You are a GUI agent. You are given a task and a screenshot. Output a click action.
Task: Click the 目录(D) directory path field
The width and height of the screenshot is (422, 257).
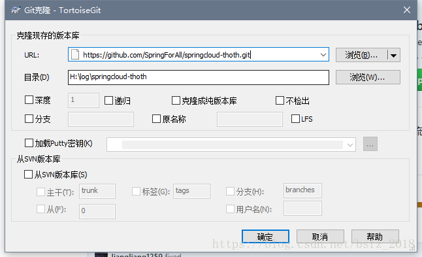click(x=199, y=77)
